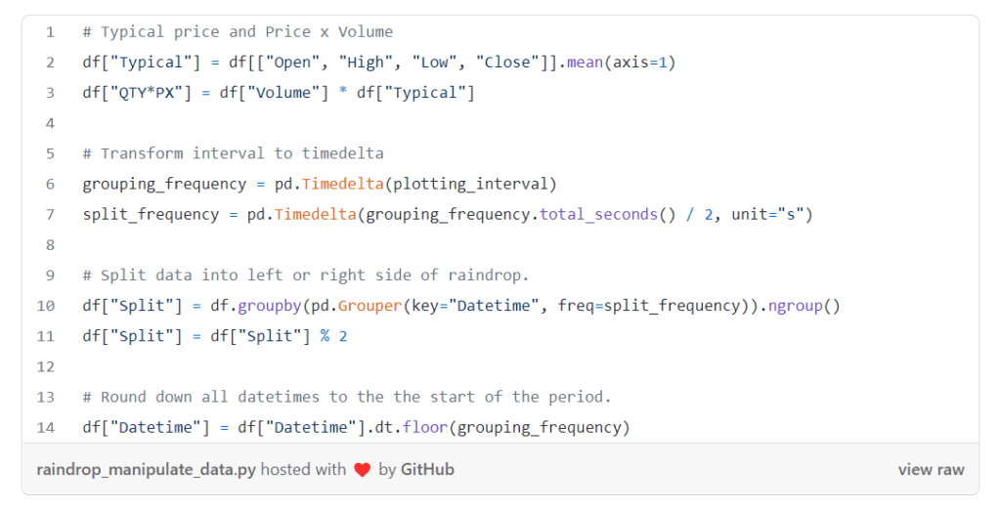The height and width of the screenshot is (510, 1001).
Task: Click total_seconds in the split_frequency line
Action: tap(598, 214)
